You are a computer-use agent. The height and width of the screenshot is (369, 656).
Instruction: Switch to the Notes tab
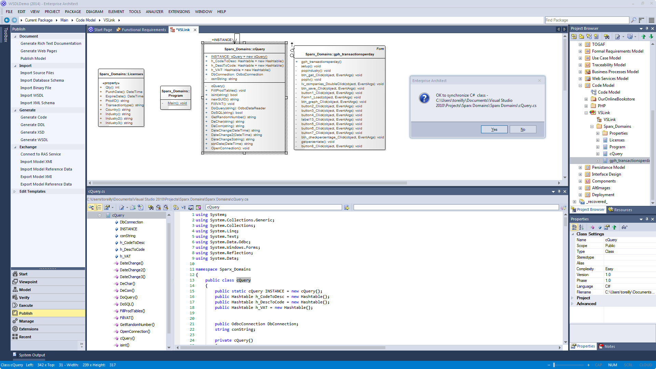point(607,346)
